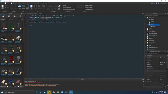Click the Toolbox search input field

pyautogui.click(x=14, y=20)
